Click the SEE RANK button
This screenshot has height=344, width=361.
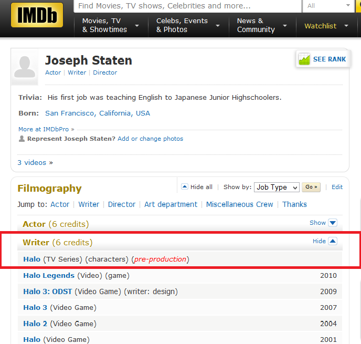tap(323, 59)
